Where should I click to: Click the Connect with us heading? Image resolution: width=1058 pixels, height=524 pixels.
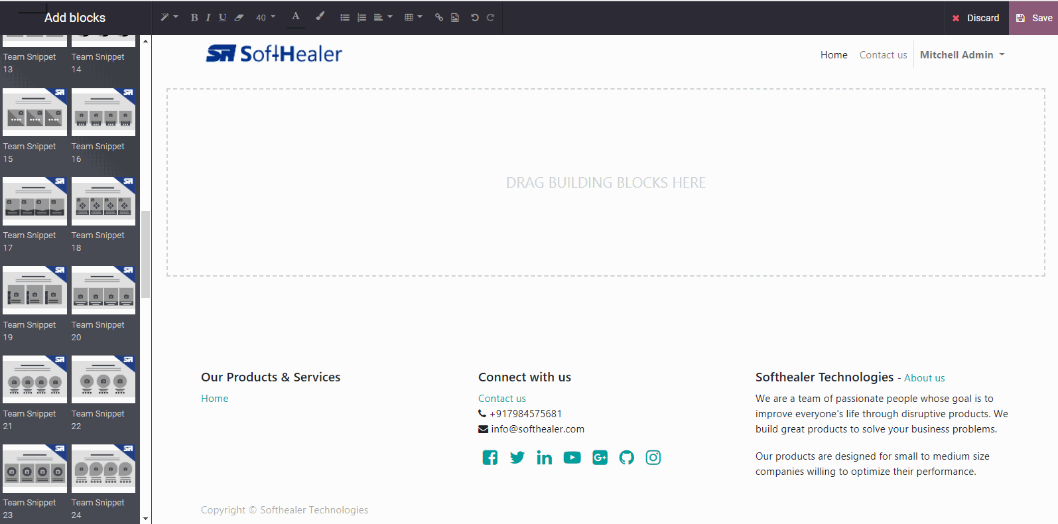pos(525,377)
